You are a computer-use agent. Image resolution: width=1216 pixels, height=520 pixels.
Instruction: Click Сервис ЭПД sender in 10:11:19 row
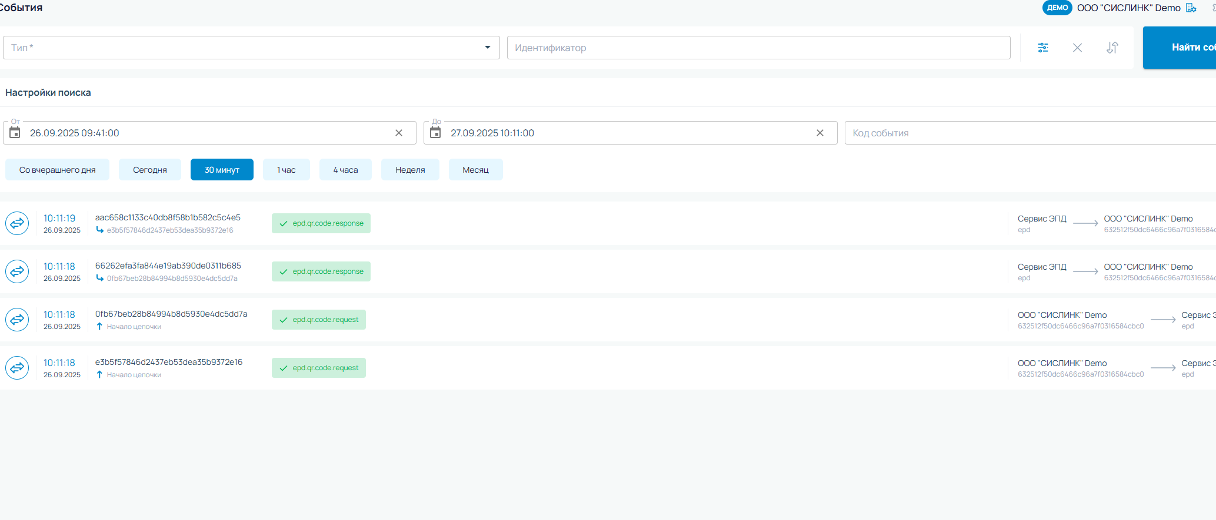(1042, 219)
